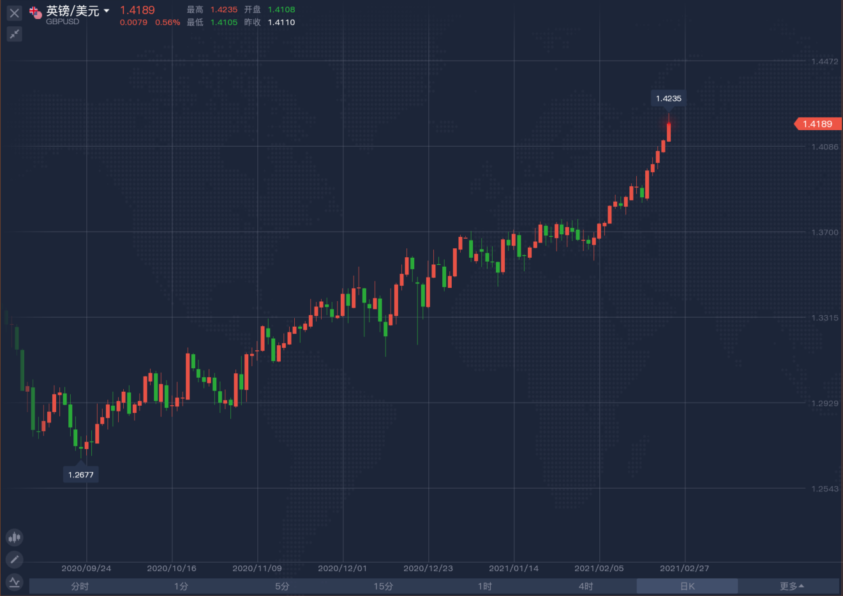The width and height of the screenshot is (843, 596).
Task: Click the large price 1.4189 in header
Action: [137, 10]
